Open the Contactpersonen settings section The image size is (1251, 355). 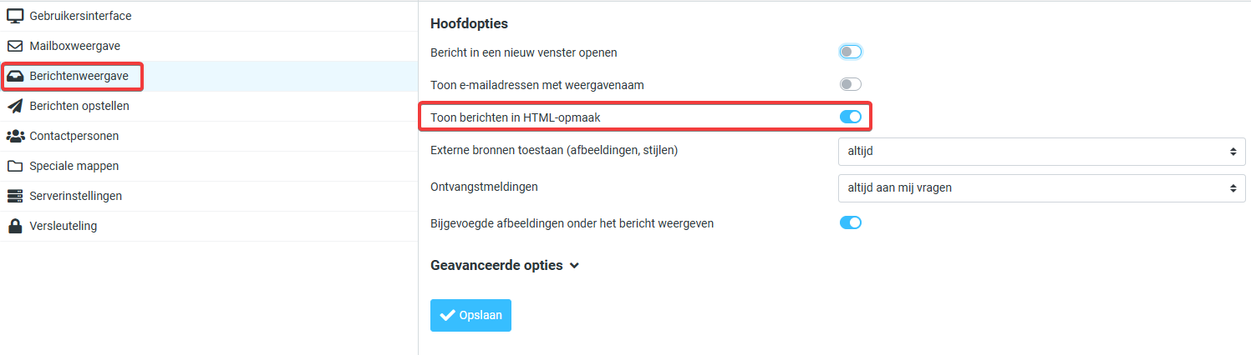point(74,136)
